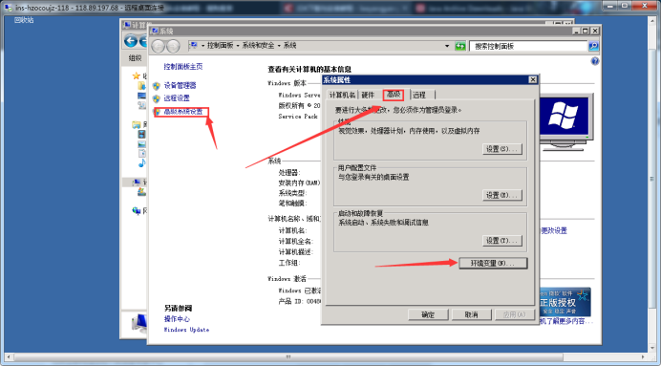Open the Environment Variables (环境变量) button

pos(493,263)
